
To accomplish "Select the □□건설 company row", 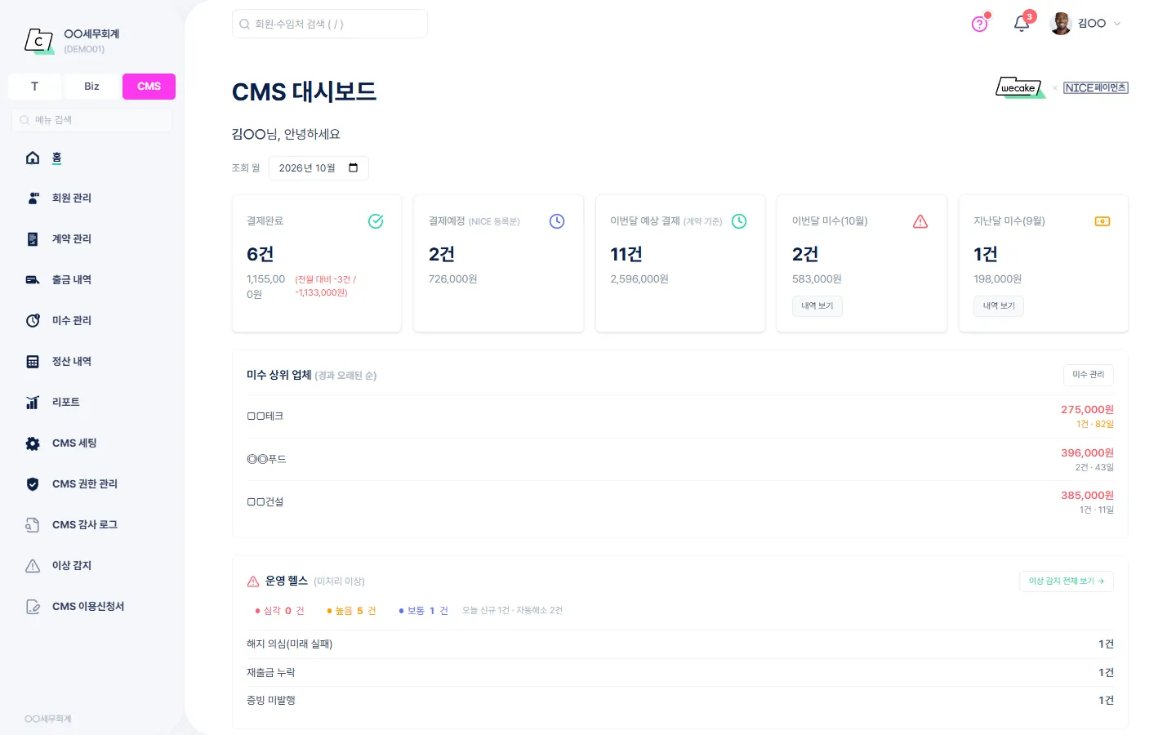I will tap(680, 502).
